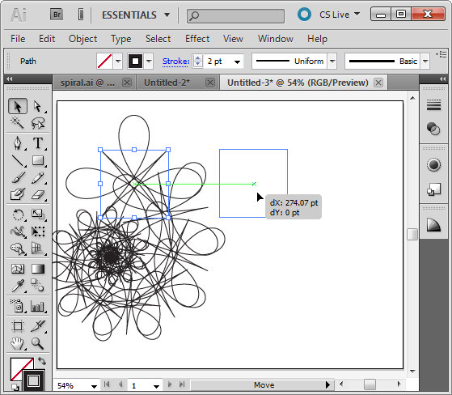
Task: Activate the Zoom tool
Action: 37,343
